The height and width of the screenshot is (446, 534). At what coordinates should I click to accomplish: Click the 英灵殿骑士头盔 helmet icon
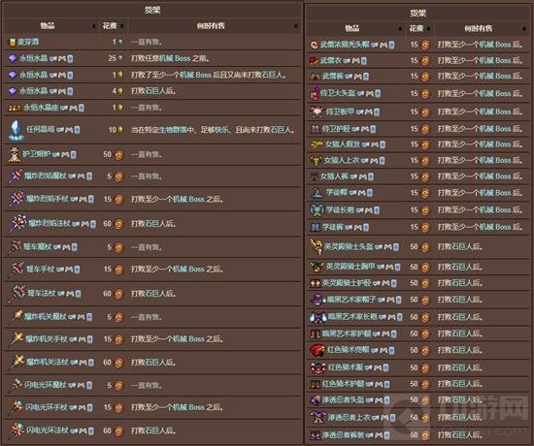[317, 247]
